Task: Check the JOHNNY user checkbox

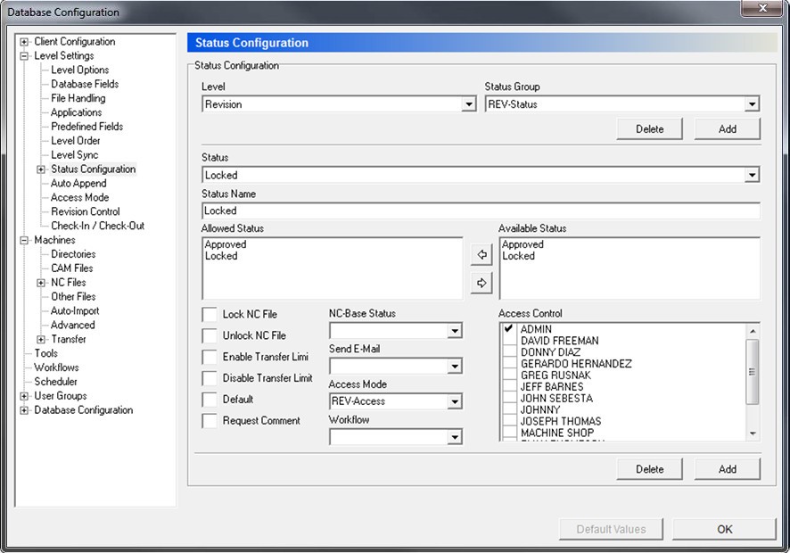Action: [x=509, y=409]
